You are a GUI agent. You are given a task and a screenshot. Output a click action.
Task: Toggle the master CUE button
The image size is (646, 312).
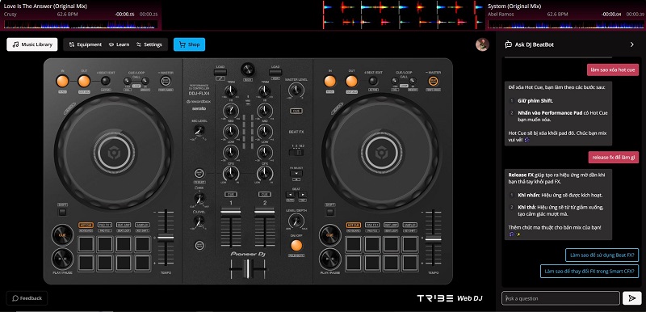coord(296,111)
